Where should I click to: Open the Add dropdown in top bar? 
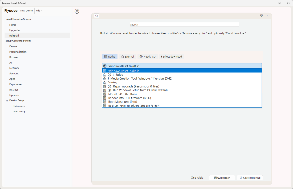point(39,11)
